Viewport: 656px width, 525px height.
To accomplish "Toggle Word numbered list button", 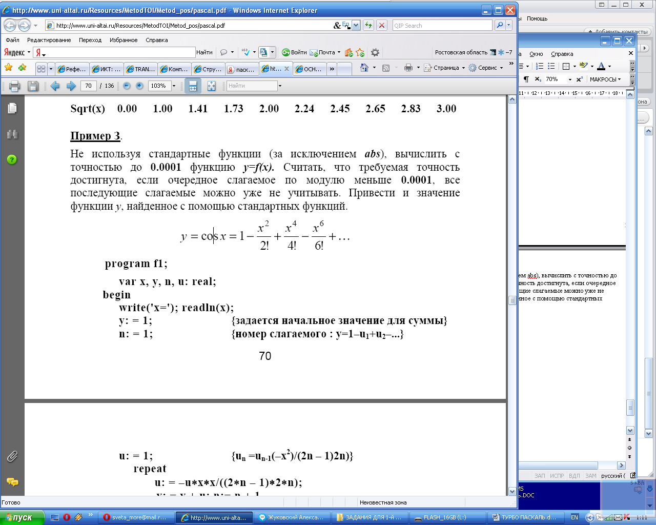I will pyautogui.click(x=539, y=66).
